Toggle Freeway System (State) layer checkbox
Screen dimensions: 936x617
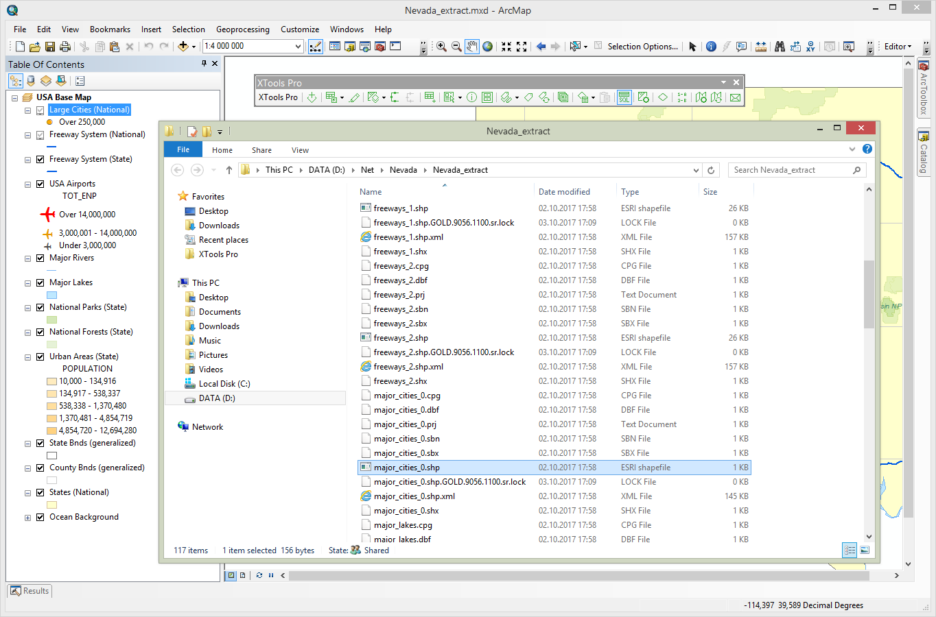40,160
